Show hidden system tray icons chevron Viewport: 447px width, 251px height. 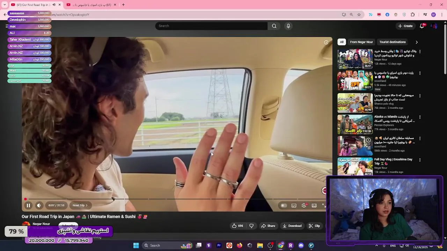click(x=376, y=245)
